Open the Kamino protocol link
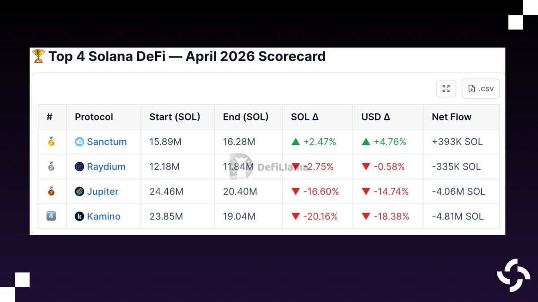This screenshot has width=538, height=302. click(x=104, y=217)
